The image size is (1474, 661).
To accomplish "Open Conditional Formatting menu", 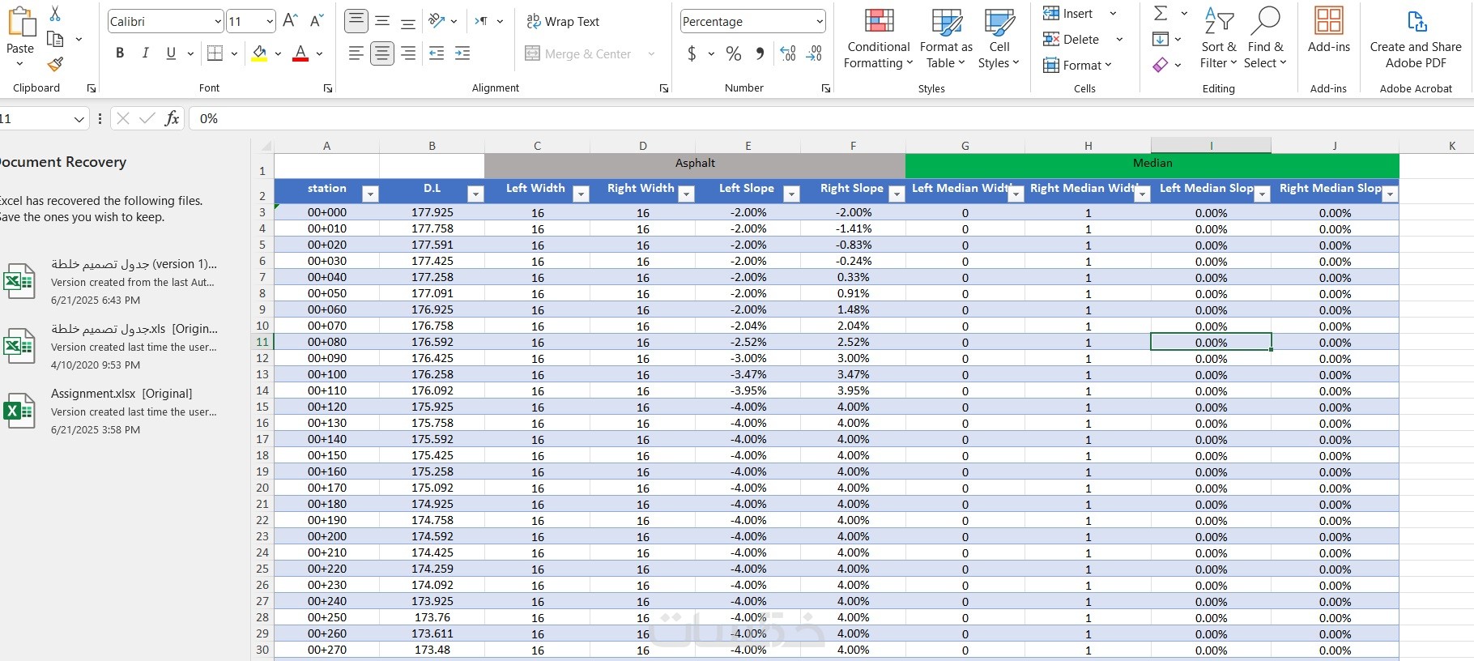I will tap(879, 38).
